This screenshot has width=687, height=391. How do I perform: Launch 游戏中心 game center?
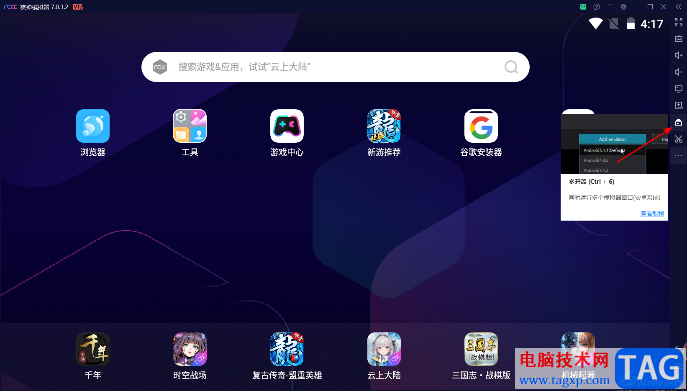[287, 126]
